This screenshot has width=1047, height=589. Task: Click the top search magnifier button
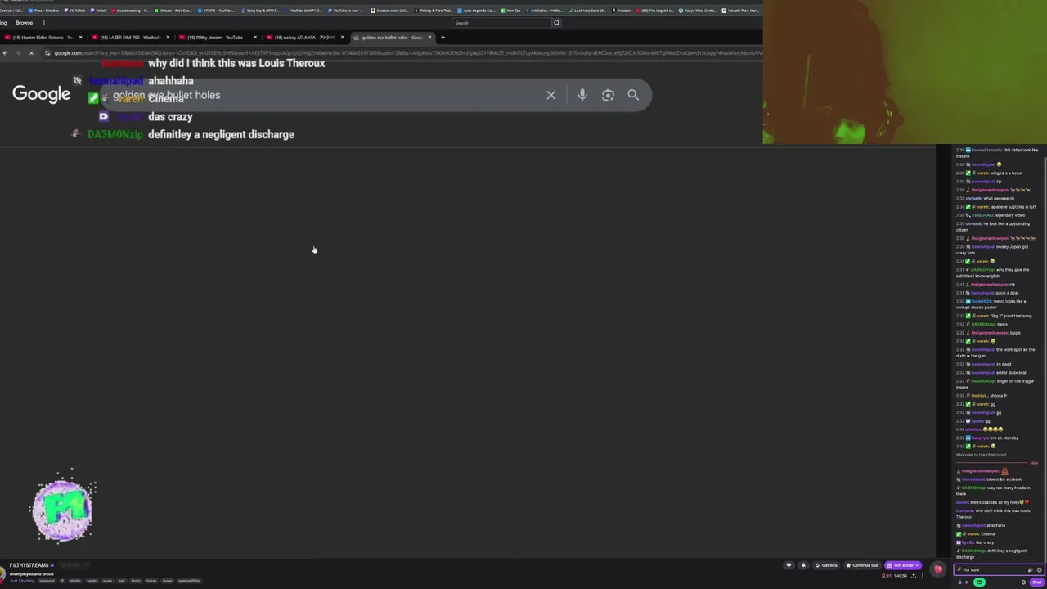tap(557, 23)
